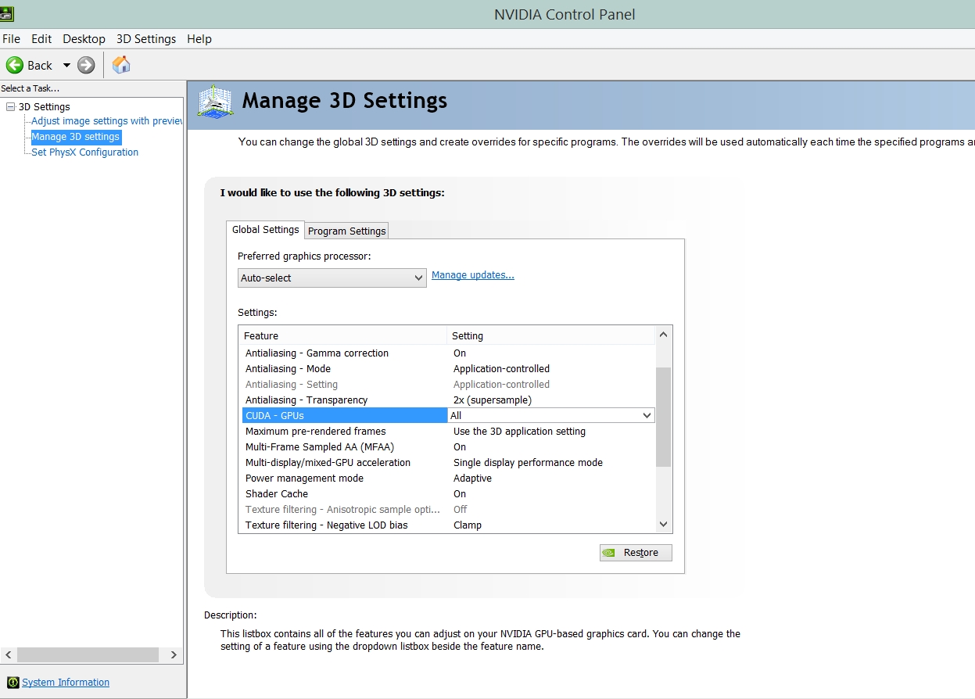The width and height of the screenshot is (975, 699).
Task: Select Adjust image settings with preview
Action: coord(107,121)
